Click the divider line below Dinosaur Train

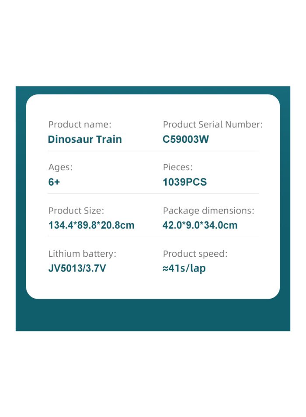[153, 151]
